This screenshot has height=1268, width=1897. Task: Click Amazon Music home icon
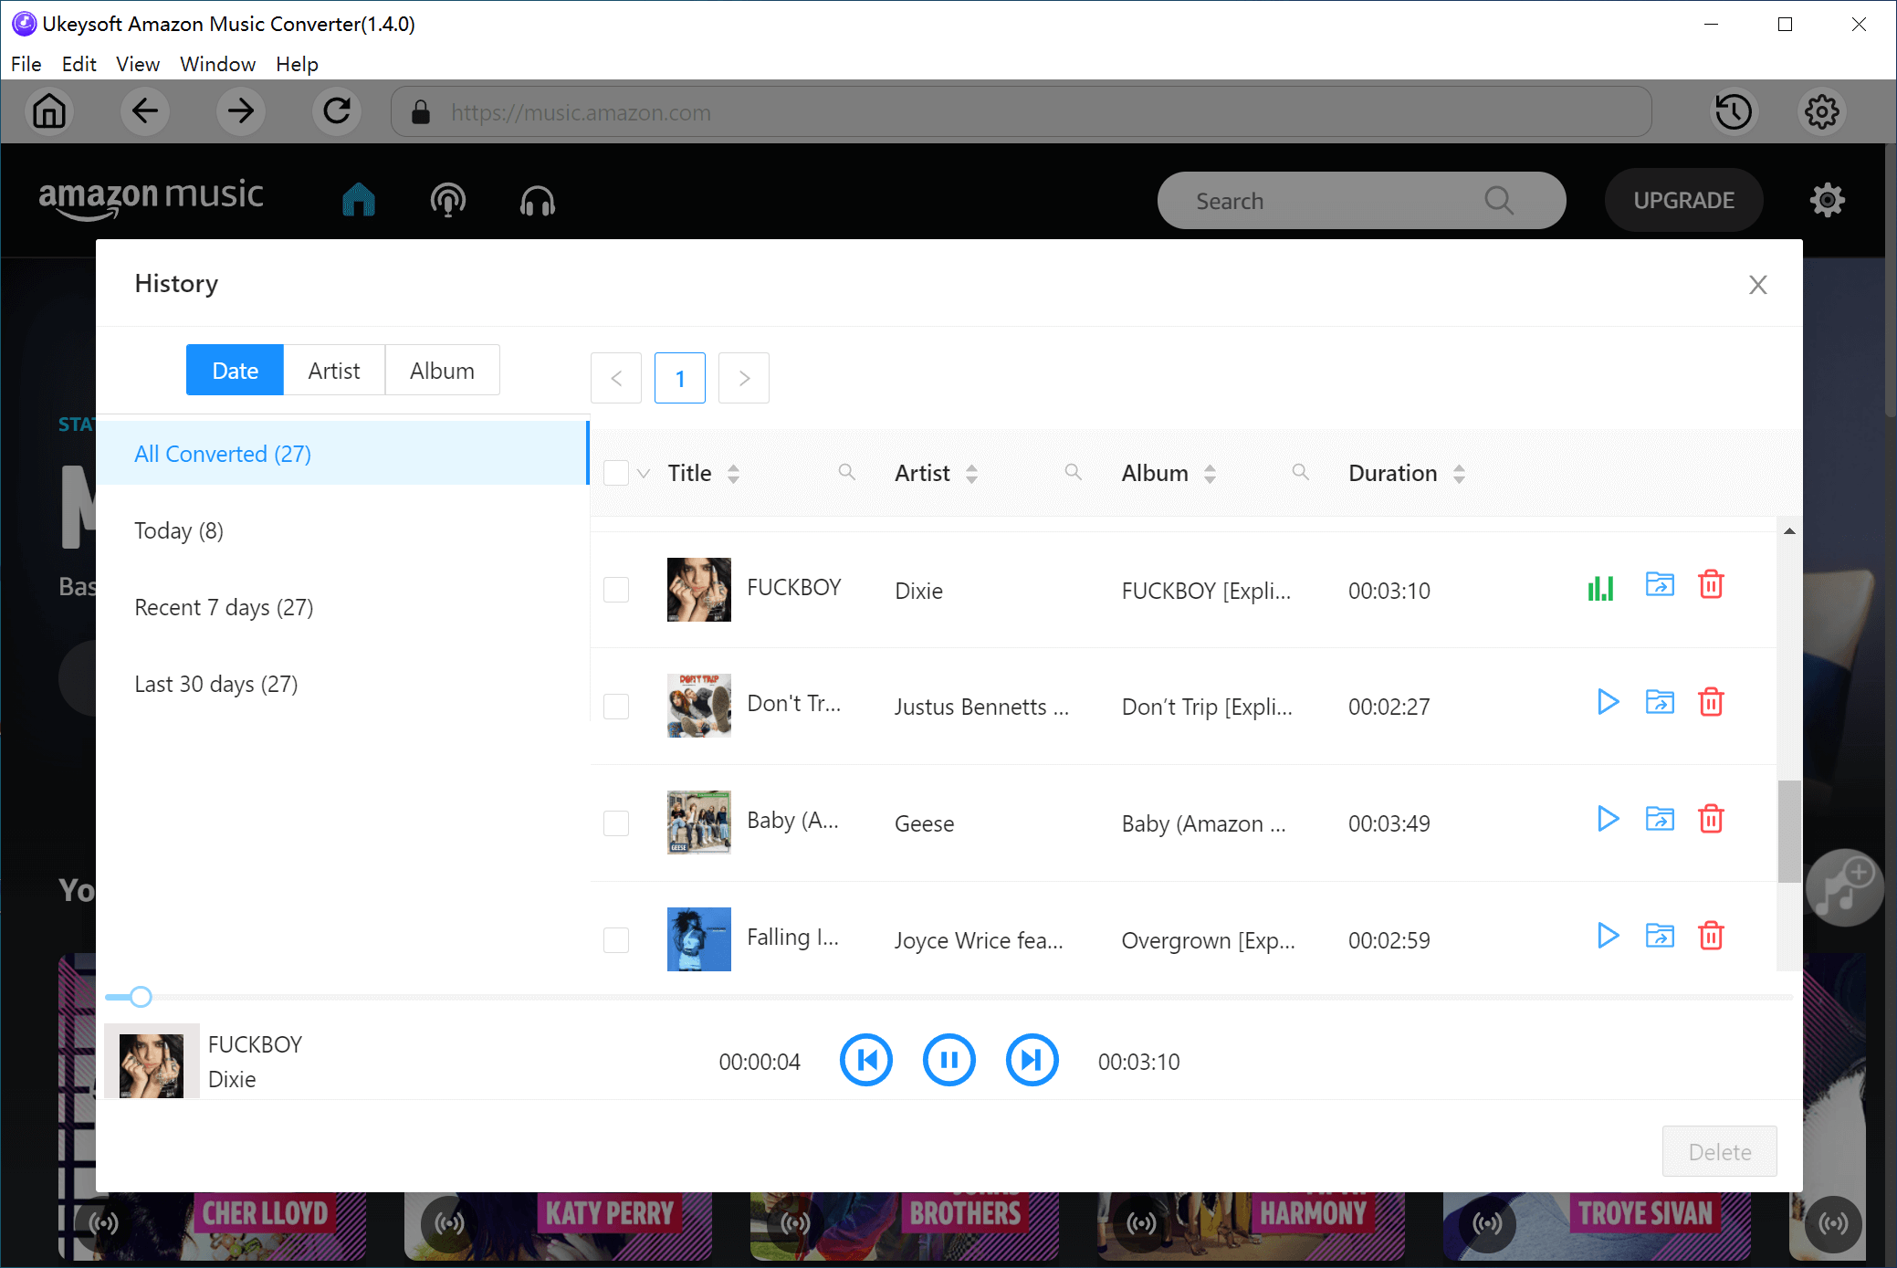pos(359,200)
